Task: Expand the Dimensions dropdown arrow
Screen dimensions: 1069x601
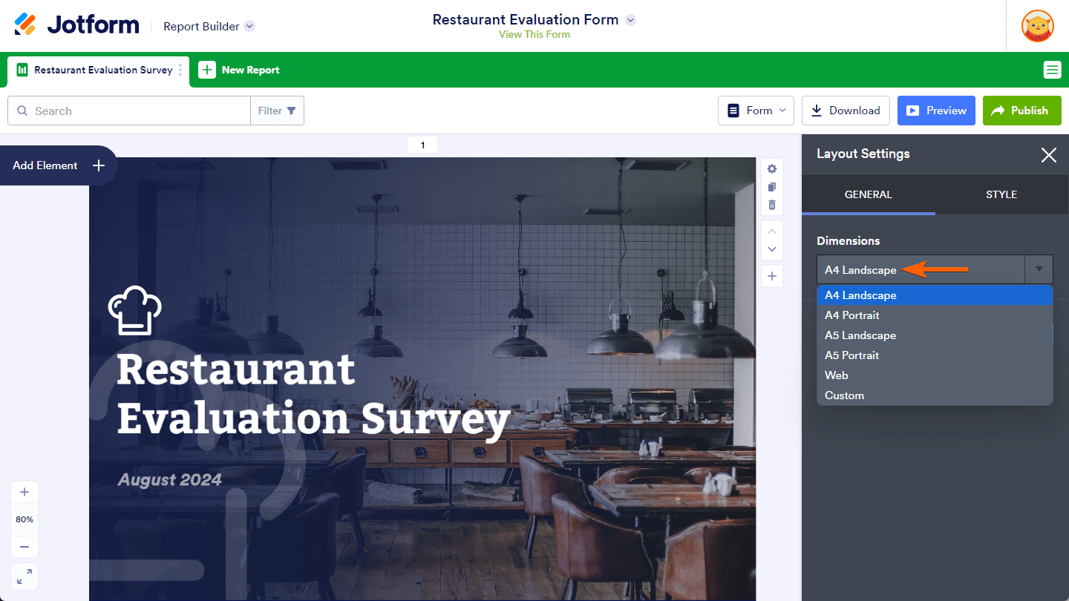Action: click(1039, 269)
